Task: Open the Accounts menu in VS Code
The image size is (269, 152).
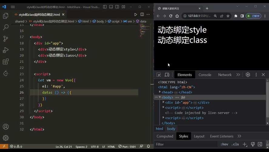Action: 6,127
